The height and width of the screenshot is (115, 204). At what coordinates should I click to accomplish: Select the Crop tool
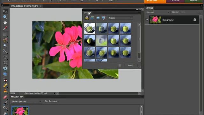(5, 63)
